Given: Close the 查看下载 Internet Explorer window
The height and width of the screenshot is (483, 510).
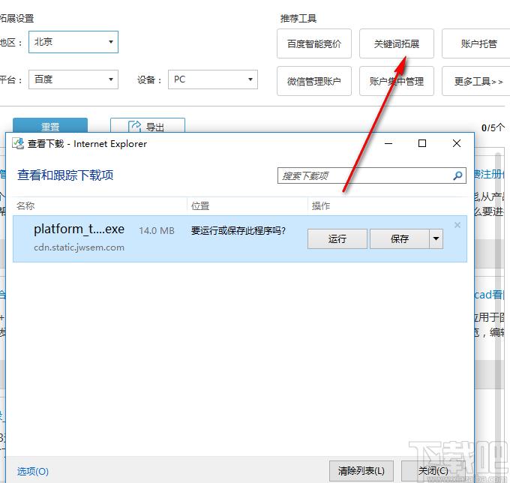Looking at the screenshot, I should 457,143.
